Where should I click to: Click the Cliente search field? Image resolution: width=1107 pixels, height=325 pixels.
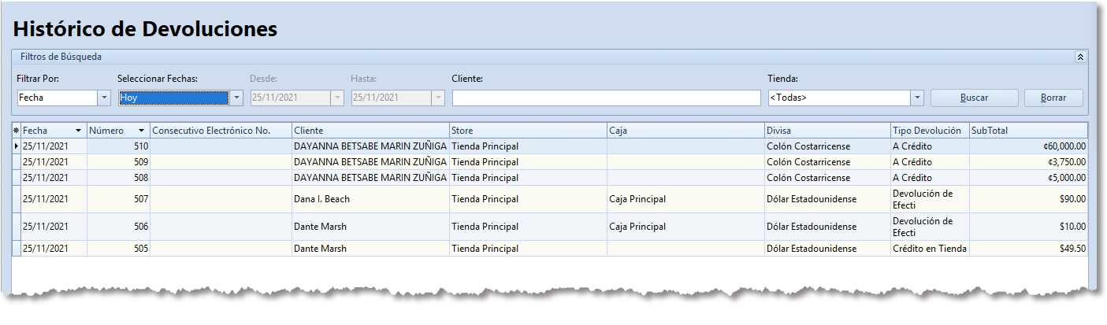click(607, 98)
